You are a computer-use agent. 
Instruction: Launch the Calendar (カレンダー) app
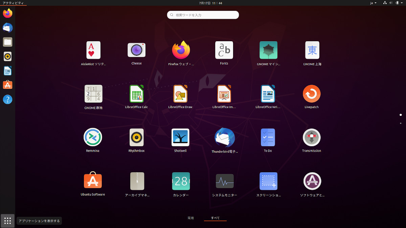[x=181, y=181]
